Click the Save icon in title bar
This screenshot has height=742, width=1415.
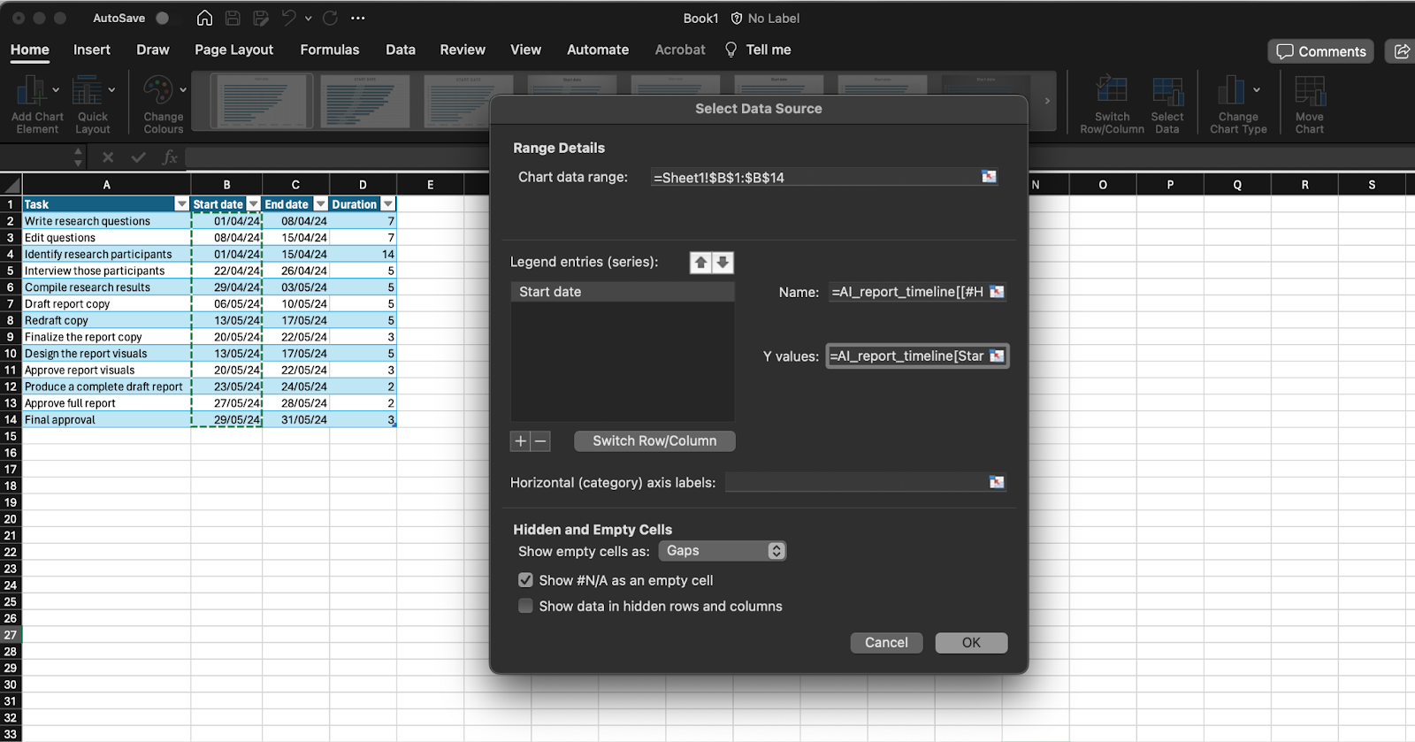tap(233, 18)
